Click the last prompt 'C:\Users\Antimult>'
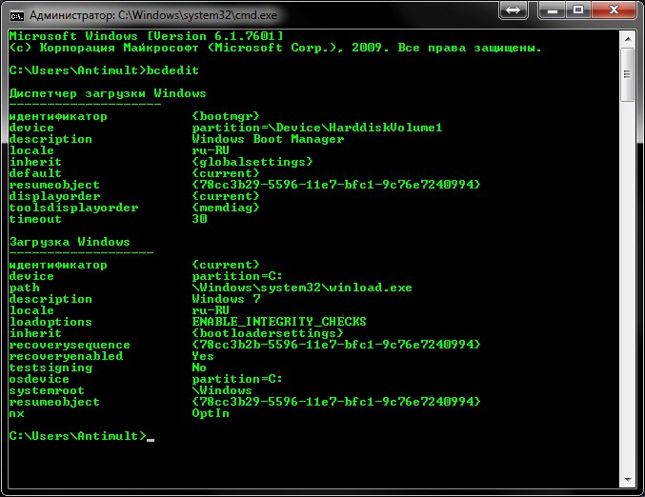The height and width of the screenshot is (497, 645). (x=78, y=436)
